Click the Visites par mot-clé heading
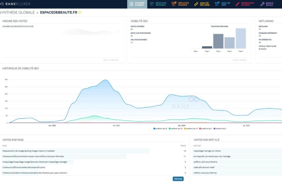The height and width of the screenshot is (183, 282). (207, 140)
